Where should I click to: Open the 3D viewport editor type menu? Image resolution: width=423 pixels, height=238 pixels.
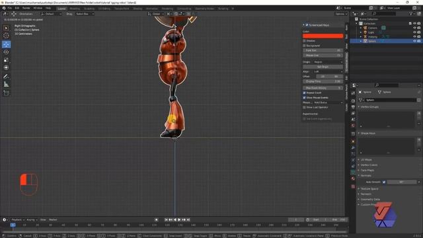pyautogui.click(x=5, y=14)
